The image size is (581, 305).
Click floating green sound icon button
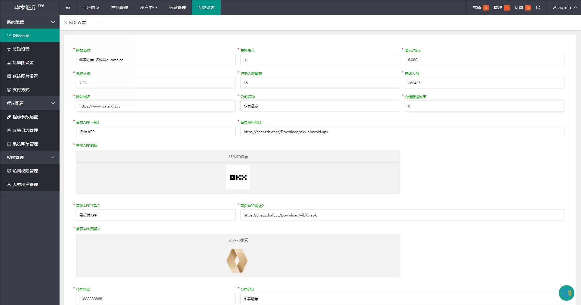pyautogui.click(x=566, y=293)
